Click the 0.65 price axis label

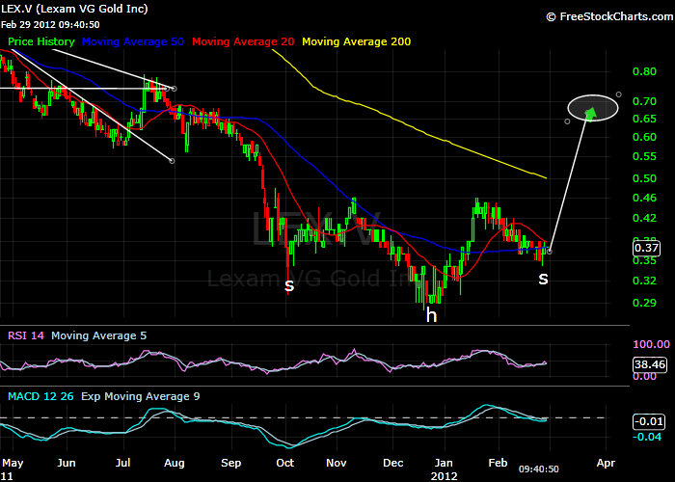644,119
